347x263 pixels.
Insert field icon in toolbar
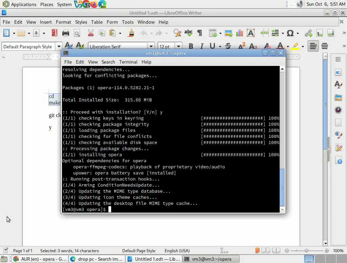click(x=275, y=33)
